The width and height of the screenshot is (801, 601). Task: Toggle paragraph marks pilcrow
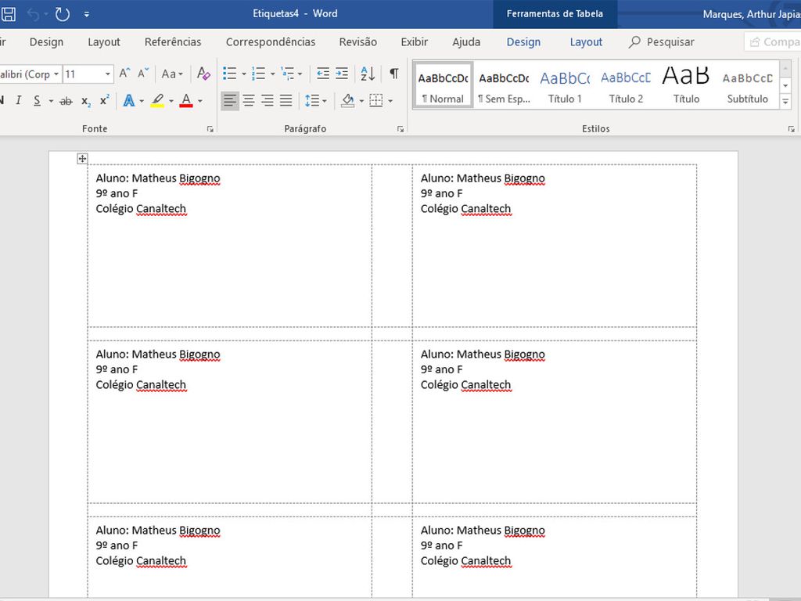394,74
